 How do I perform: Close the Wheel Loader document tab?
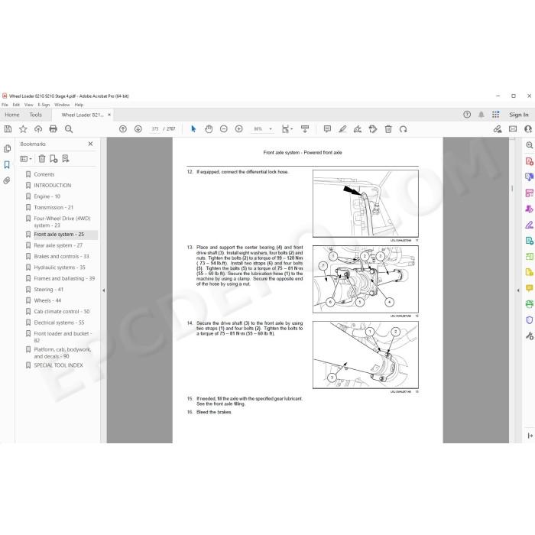pos(109,115)
